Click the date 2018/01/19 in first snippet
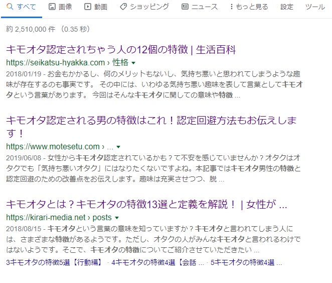332x283 pixels. 24,74
